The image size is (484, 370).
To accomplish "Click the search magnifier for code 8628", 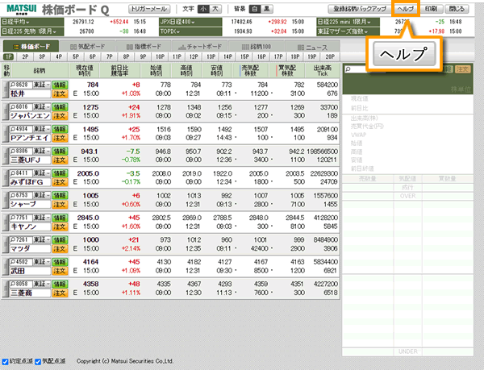I will point(13,85).
